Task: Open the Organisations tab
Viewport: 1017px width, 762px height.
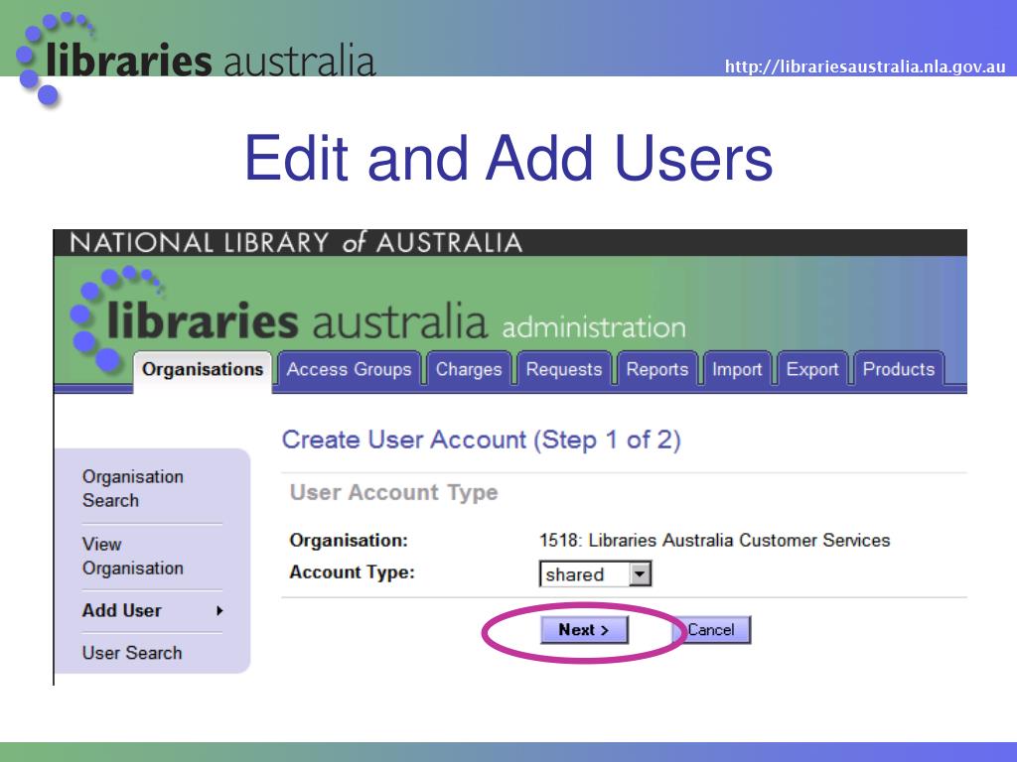Action: (203, 370)
